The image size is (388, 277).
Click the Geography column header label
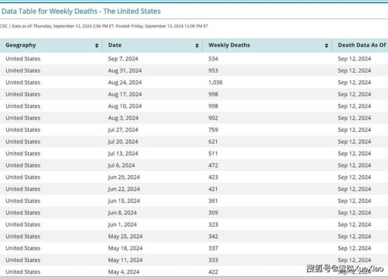click(21, 45)
